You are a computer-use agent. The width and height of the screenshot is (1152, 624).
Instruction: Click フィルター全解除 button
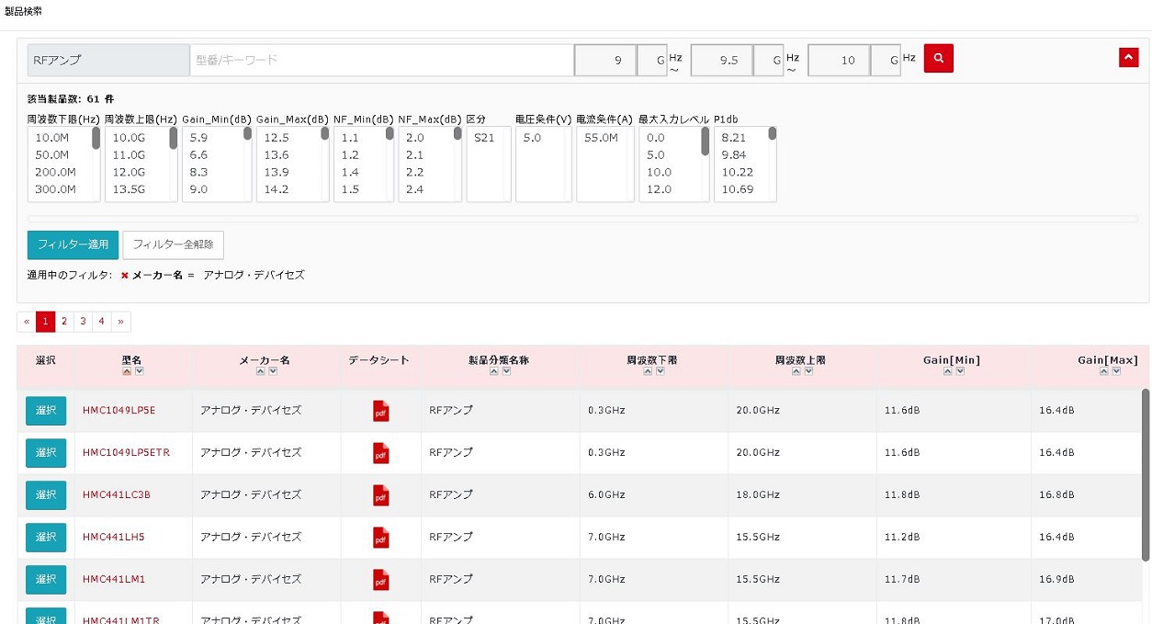(173, 245)
